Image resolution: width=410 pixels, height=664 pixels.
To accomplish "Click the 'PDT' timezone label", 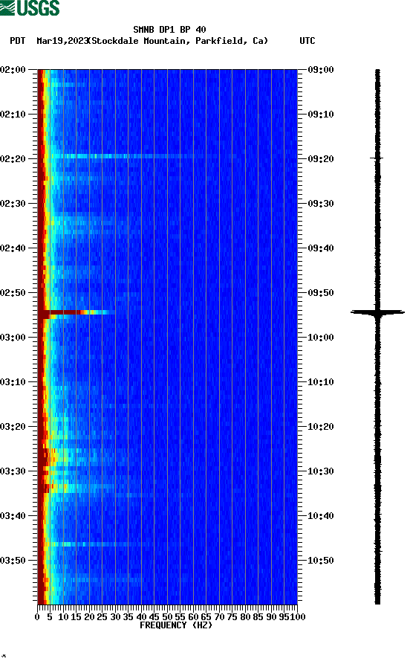I will pos(18,41).
